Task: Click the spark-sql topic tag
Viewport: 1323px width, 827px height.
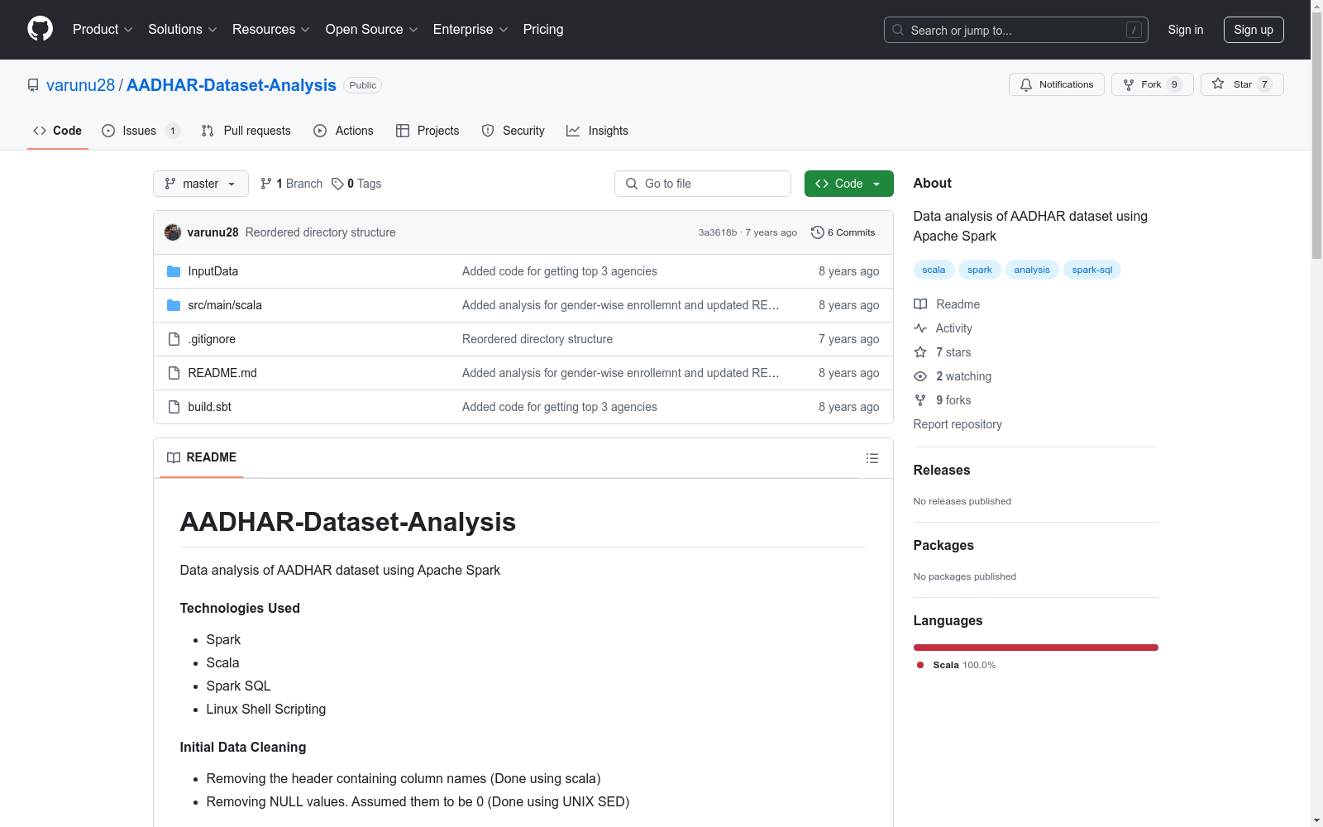Action: click(x=1092, y=270)
